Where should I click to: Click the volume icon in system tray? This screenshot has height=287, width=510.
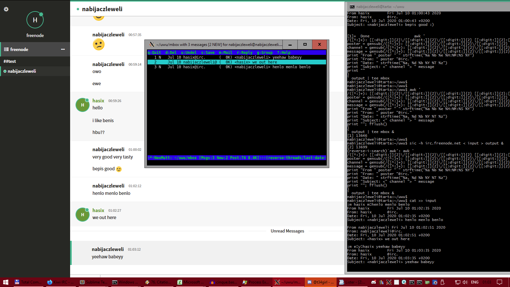point(465,282)
